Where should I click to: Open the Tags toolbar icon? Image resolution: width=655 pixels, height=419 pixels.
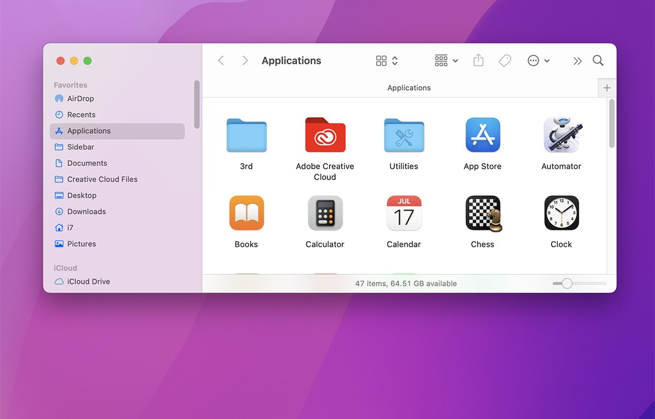pyautogui.click(x=504, y=61)
